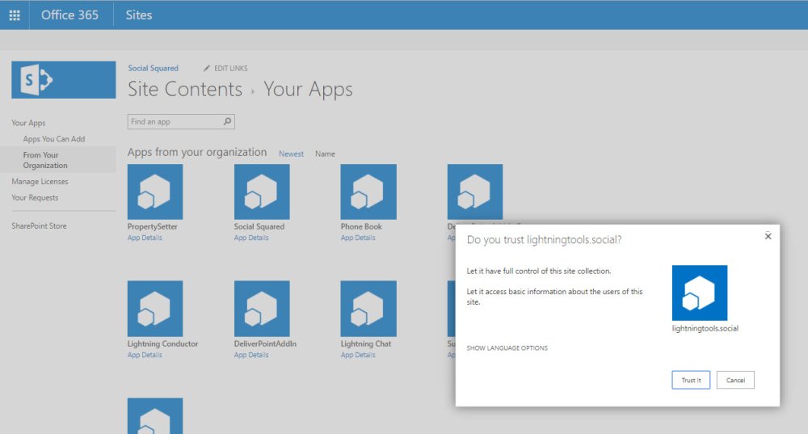Click the search magnifier in Find an app
The height and width of the screenshot is (434, 808).
pos(227,122)
